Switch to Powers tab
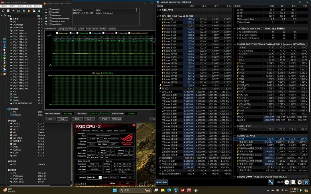 coord(89,29)
